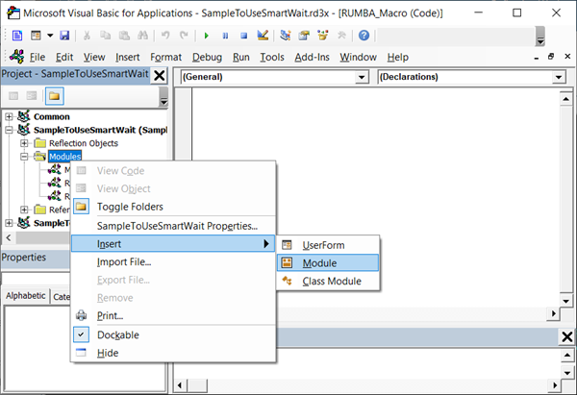This screenshot has width=577, height=395.
Task: Toggle Design Mode in the toolbar
Action: click(x=261, y=36)
